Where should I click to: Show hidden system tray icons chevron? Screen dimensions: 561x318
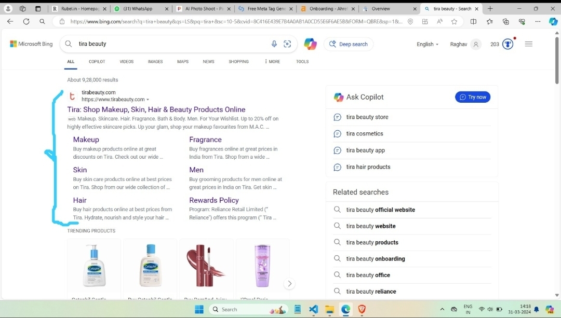click(x=442, y=309)
